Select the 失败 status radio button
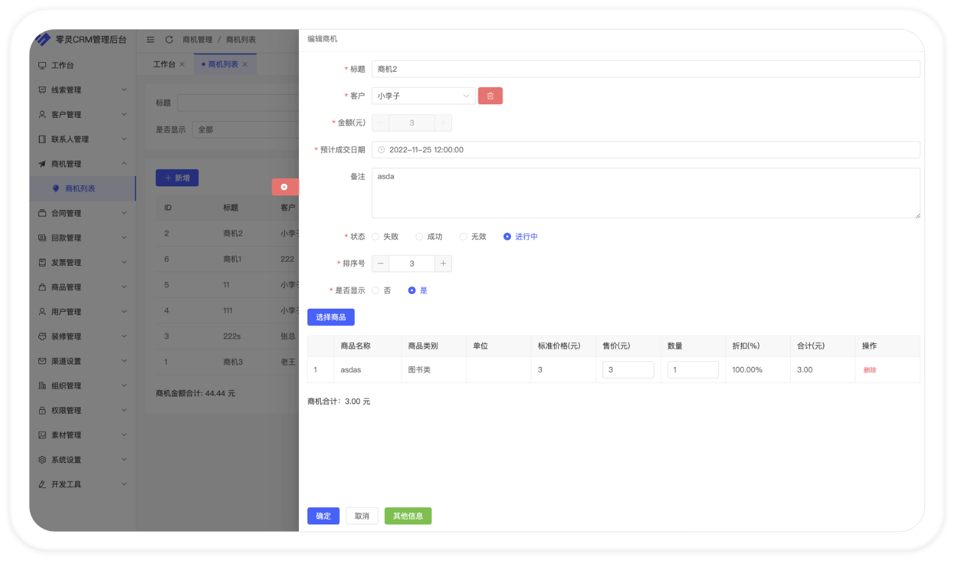 [x=376, y=237]
